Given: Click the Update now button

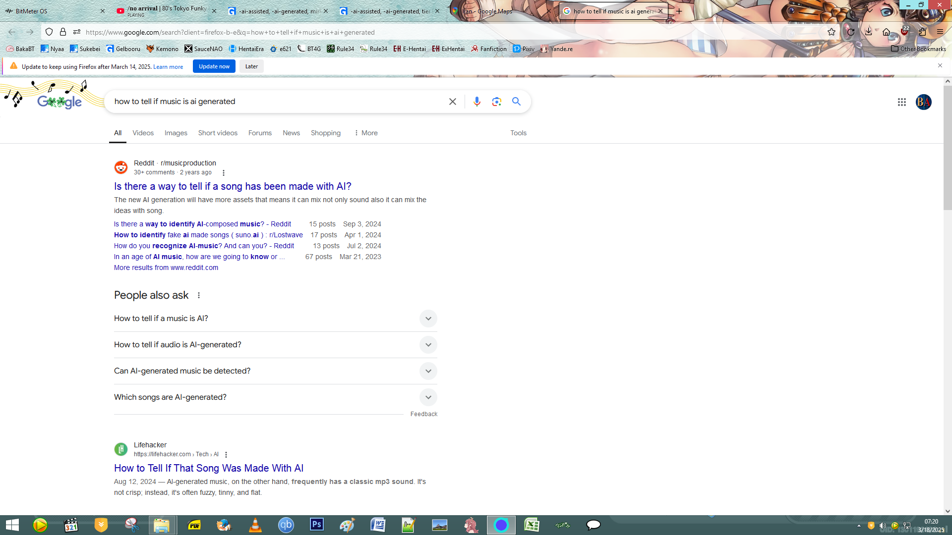Looking at the screenshot, I should [214, 66].
